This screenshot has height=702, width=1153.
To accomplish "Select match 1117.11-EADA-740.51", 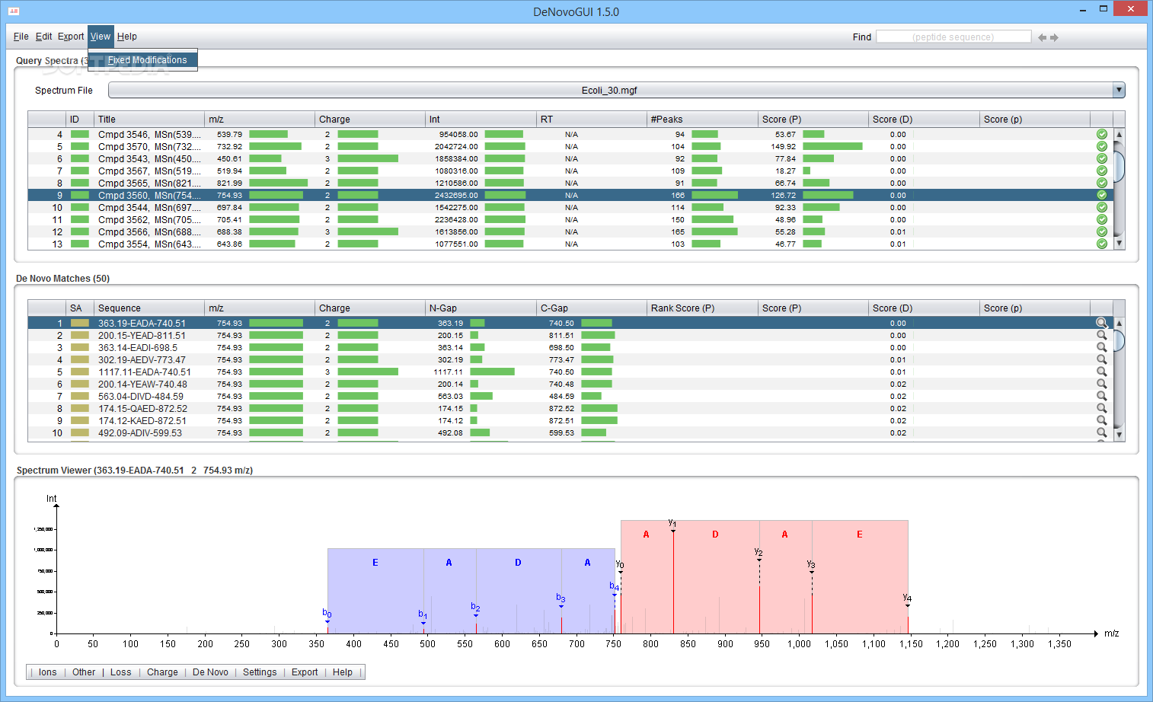I will (570, 372).
